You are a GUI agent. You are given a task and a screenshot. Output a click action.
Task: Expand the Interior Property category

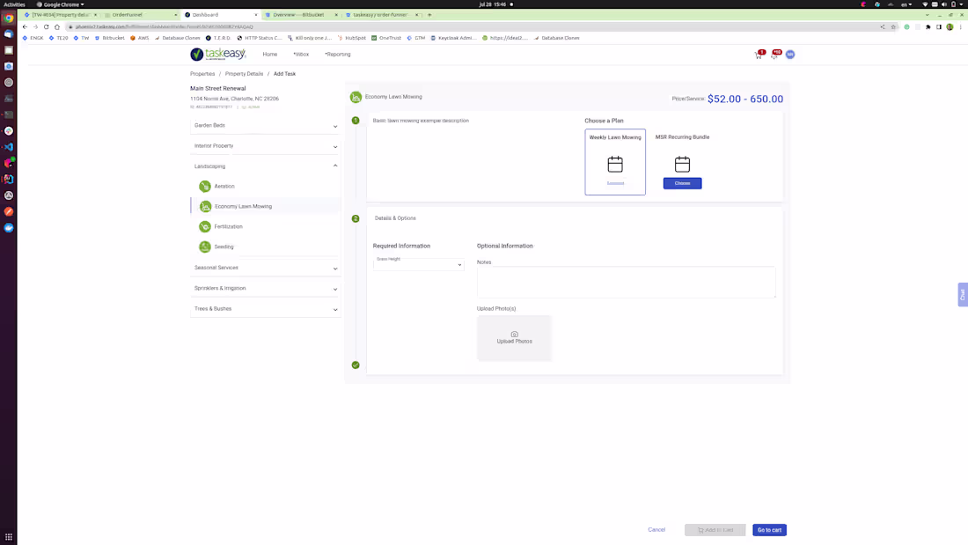click(x=265, y=146)
